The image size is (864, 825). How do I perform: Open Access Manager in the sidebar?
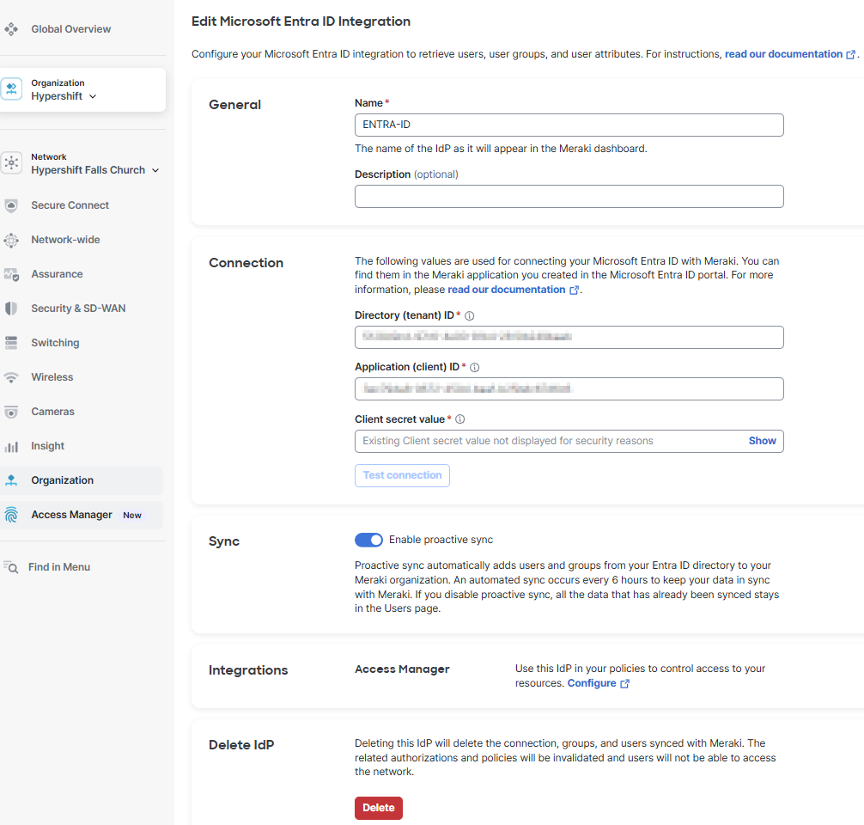(x=71, y=515)
